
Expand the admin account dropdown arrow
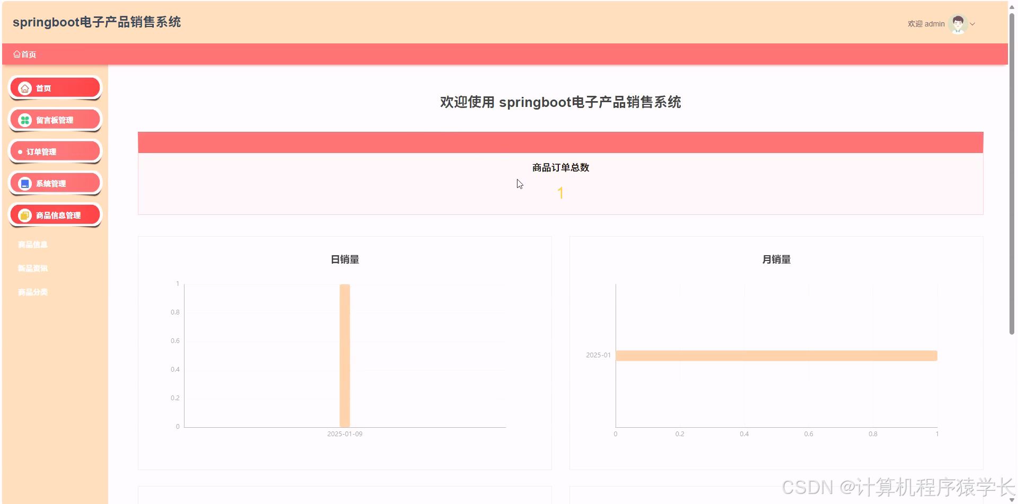(973, 24)
